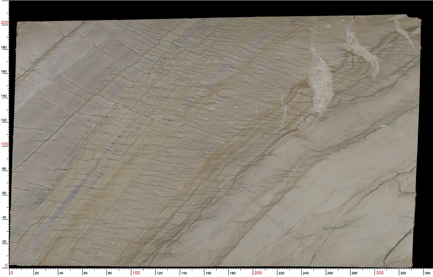The height and width of the screenshot is (277, 433).
Task: Pick the 160 label on horizontal ruler
Action: 208,273
